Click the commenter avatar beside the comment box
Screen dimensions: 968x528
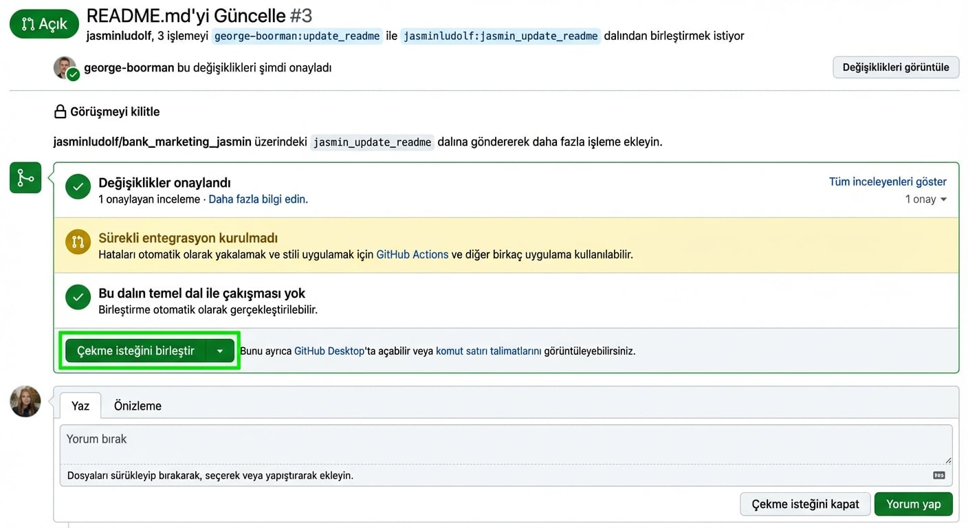coord(25,401)
